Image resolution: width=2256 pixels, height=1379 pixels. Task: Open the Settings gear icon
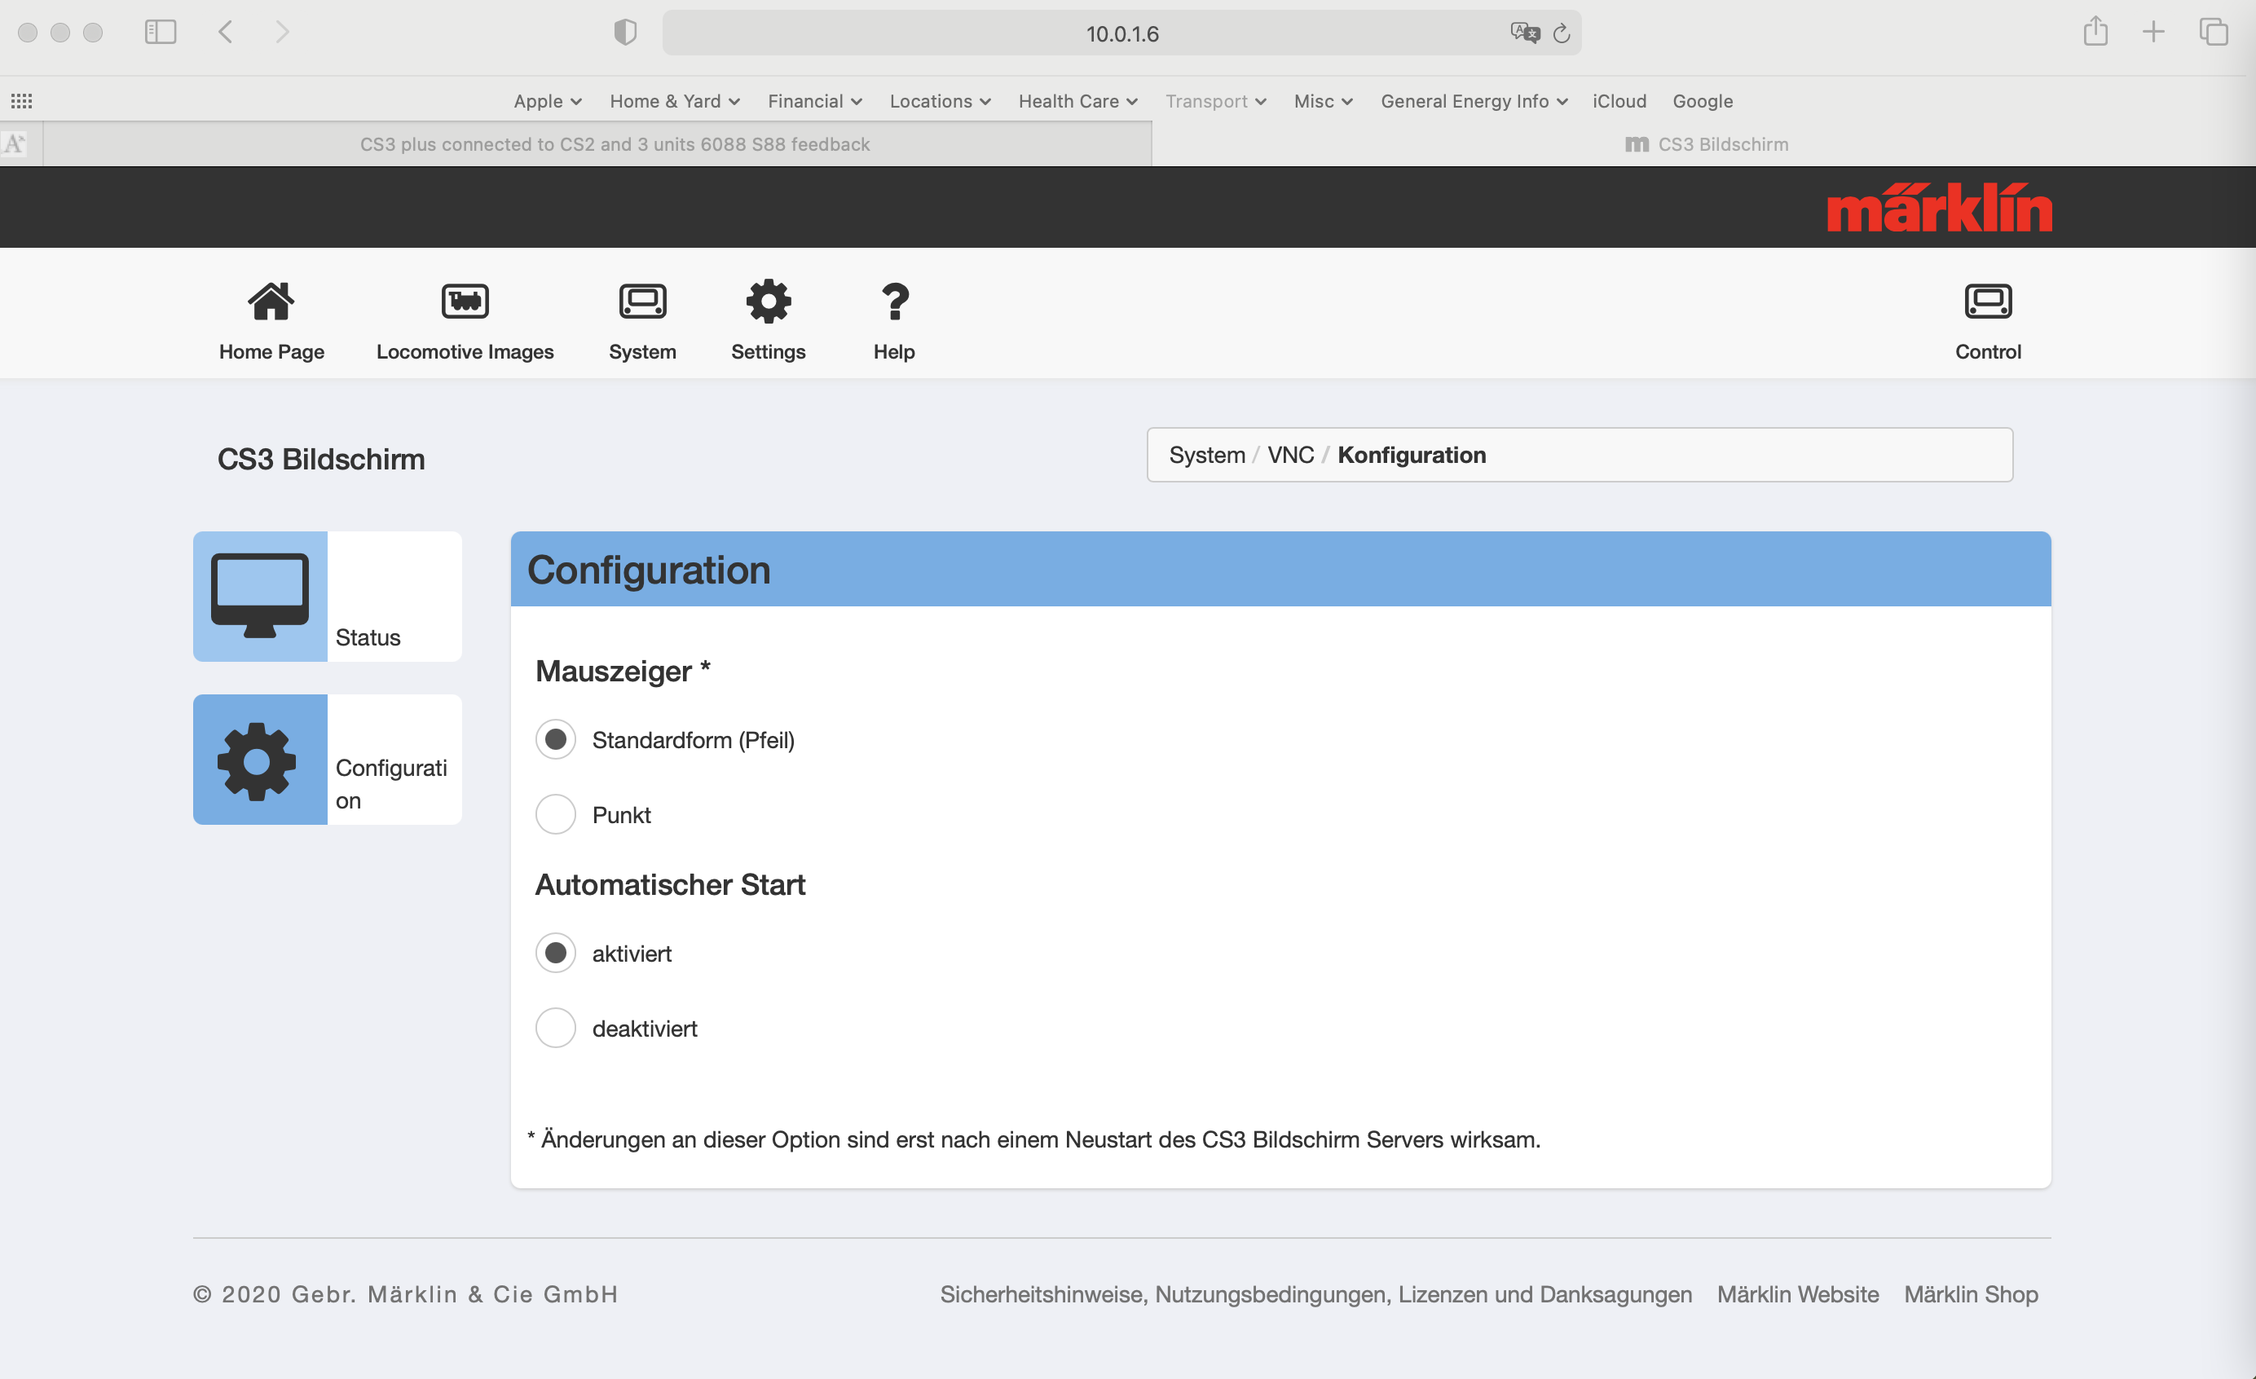[769, 302]
